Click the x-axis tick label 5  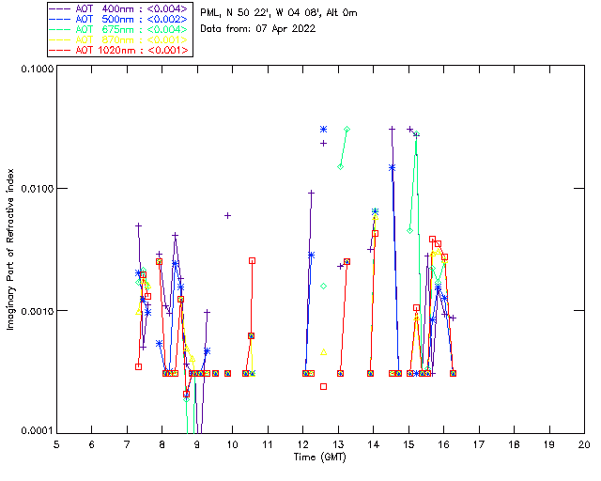pyautogui.click(x=56, y=443)
